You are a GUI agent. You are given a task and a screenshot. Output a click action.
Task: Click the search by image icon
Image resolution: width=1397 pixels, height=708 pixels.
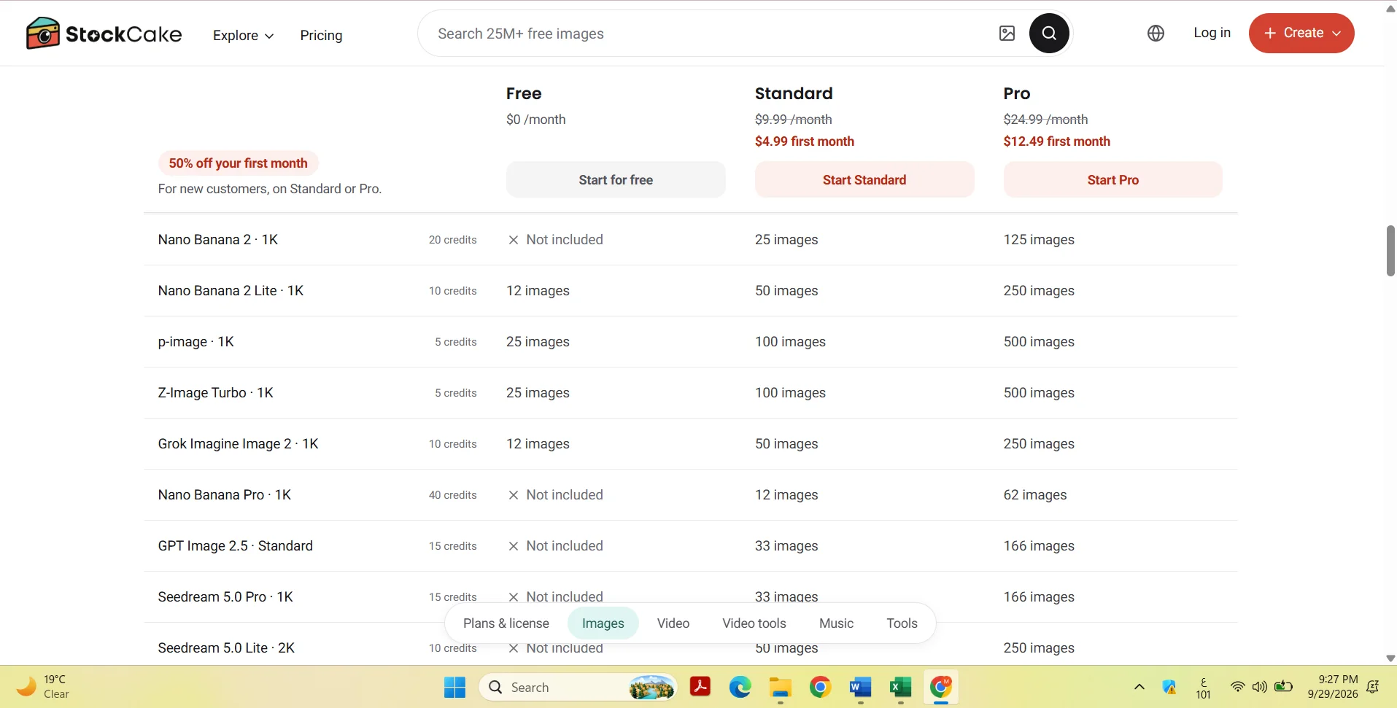click(1007, 34)
